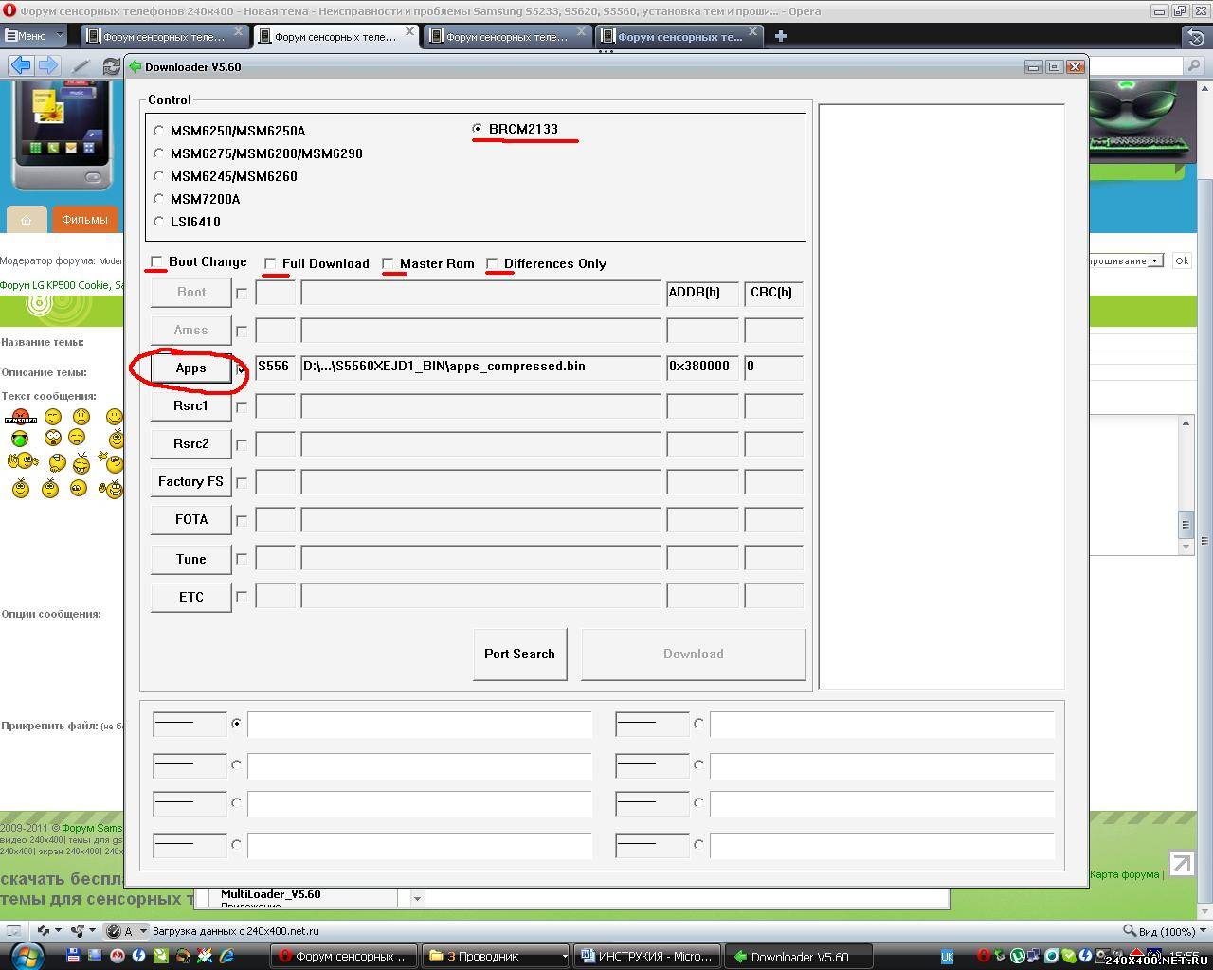The image size is (1213, 970).
Task: Open a new tab with plus icon
Action: point(780,36)
